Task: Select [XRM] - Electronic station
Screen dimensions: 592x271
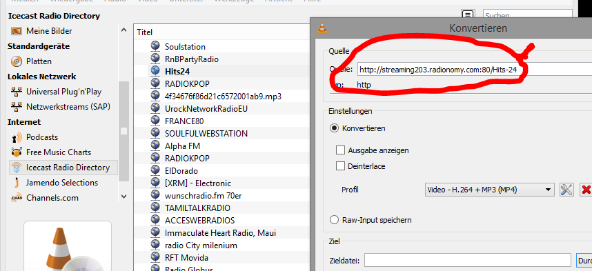Action: point(198,183)
